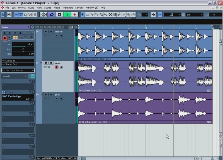Toggle Show Inspector button
This screenshot has width=223, height=160.
pyautogui.click(x=16, y=14)
